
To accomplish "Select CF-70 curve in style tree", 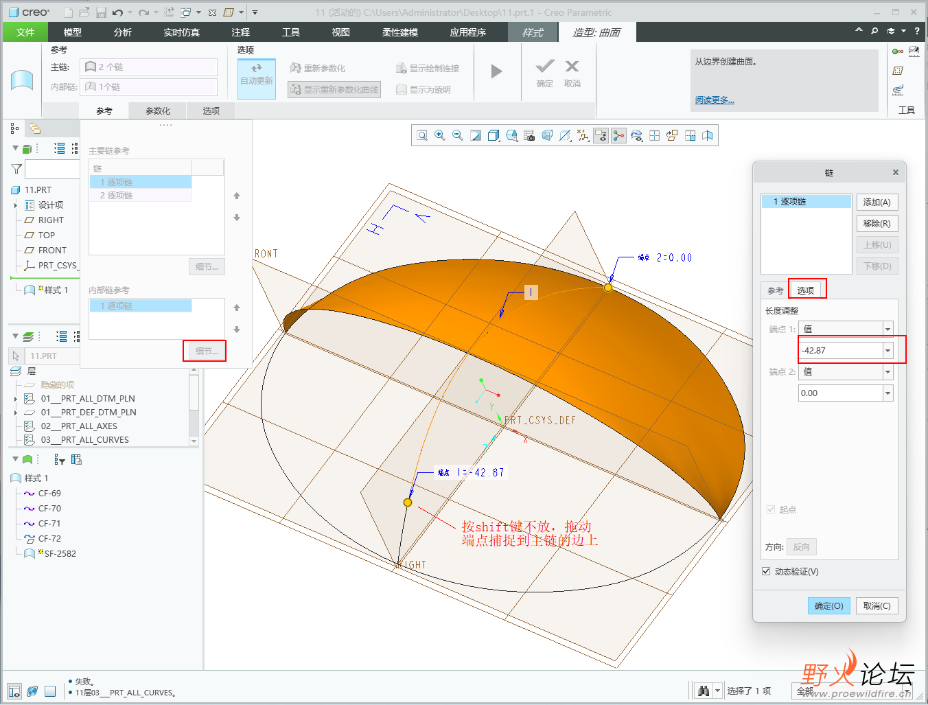I will (49, 509).
